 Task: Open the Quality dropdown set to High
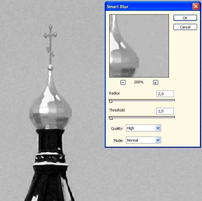[x=143, y=128]
